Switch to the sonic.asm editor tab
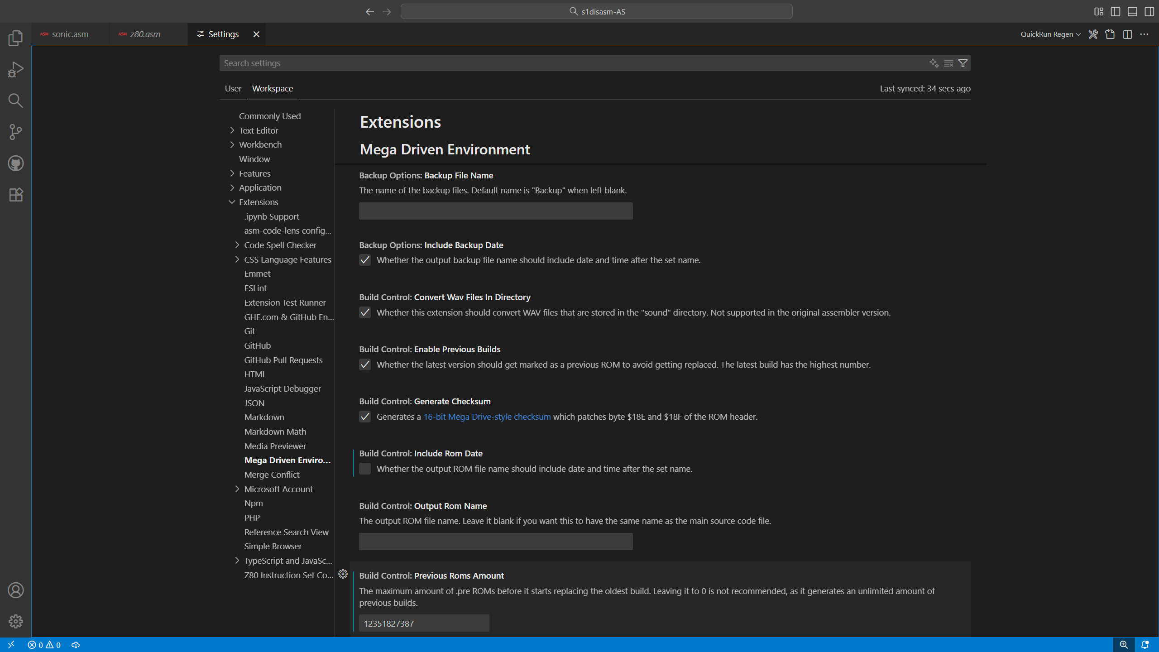Image resolution: width=1159 pixels, height=652 pixels. 70,34
